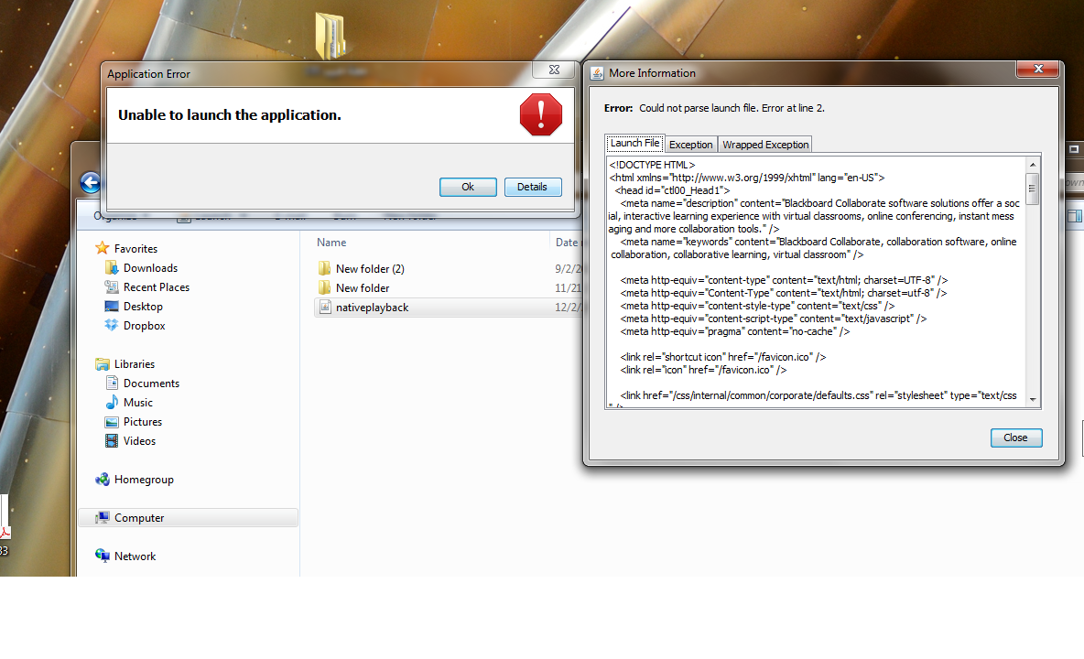The image size is (1084, 659).
Task: Select the Dropbox label in Favorites
Action: tap(145, 326)
